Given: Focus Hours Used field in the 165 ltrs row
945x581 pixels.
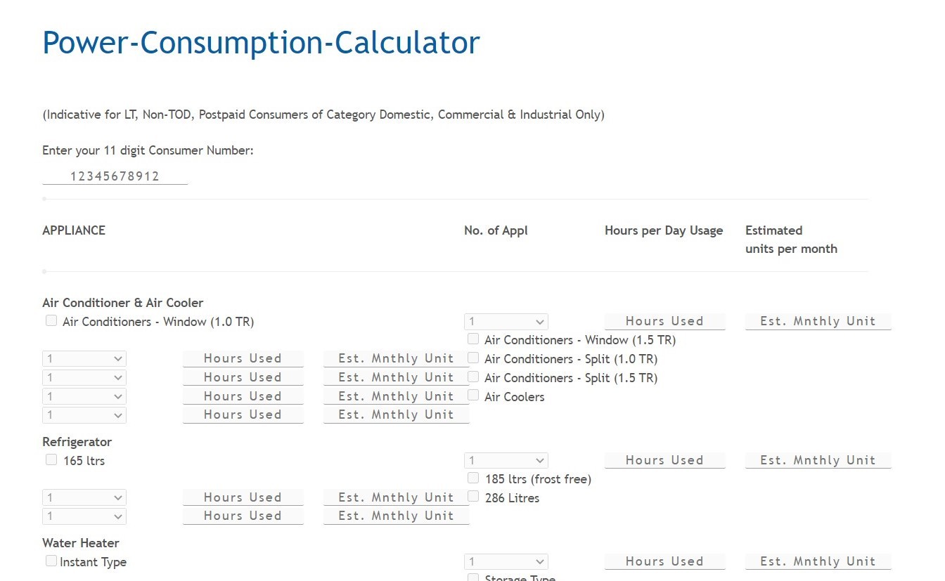Looking at the screenshot, I should 664,460.
